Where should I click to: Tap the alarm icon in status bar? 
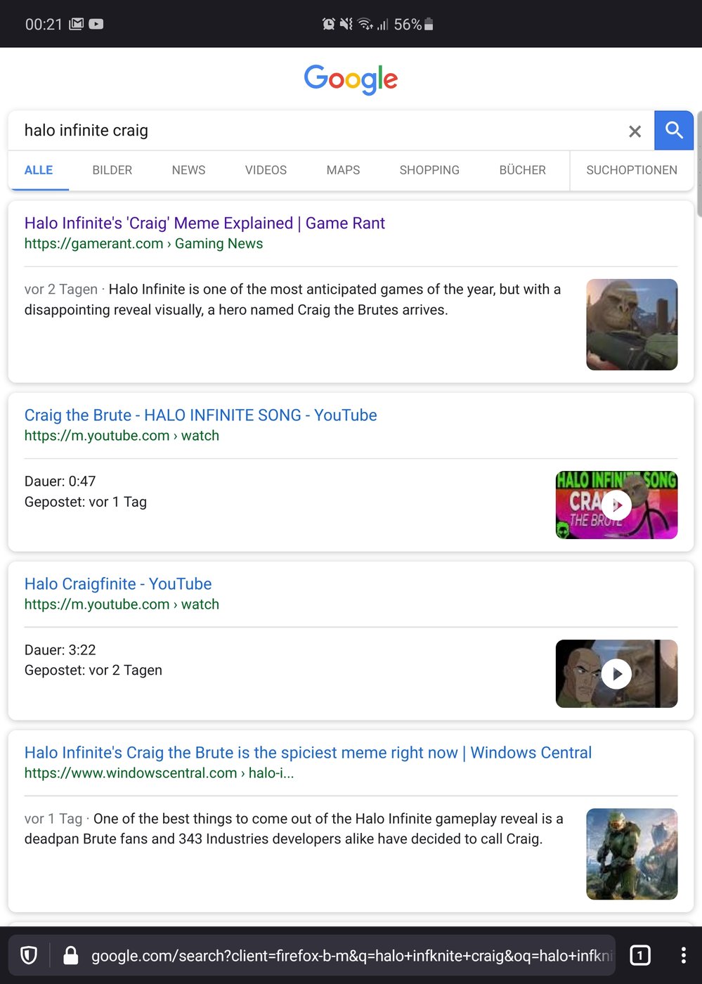point(328,24)
